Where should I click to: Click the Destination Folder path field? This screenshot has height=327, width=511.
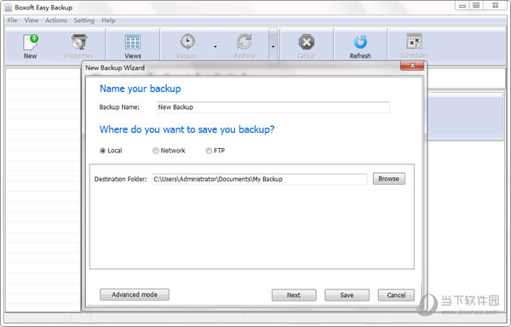tap(260, 179)
